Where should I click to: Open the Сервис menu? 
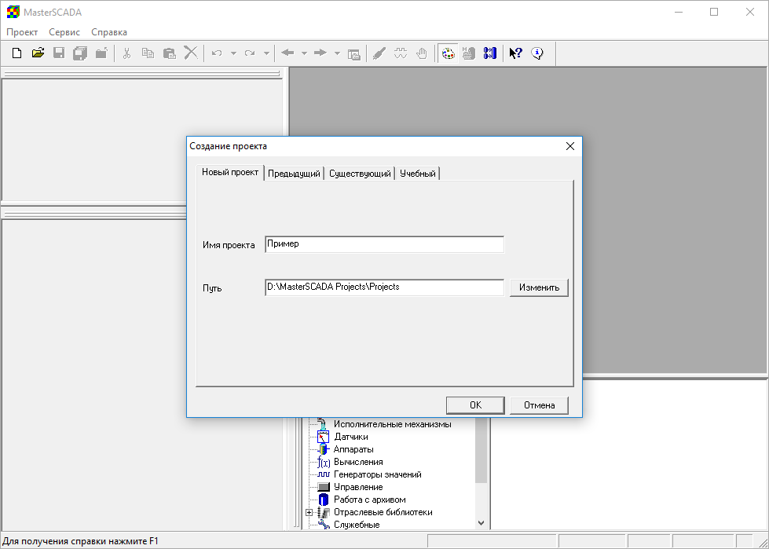(64, 32)
